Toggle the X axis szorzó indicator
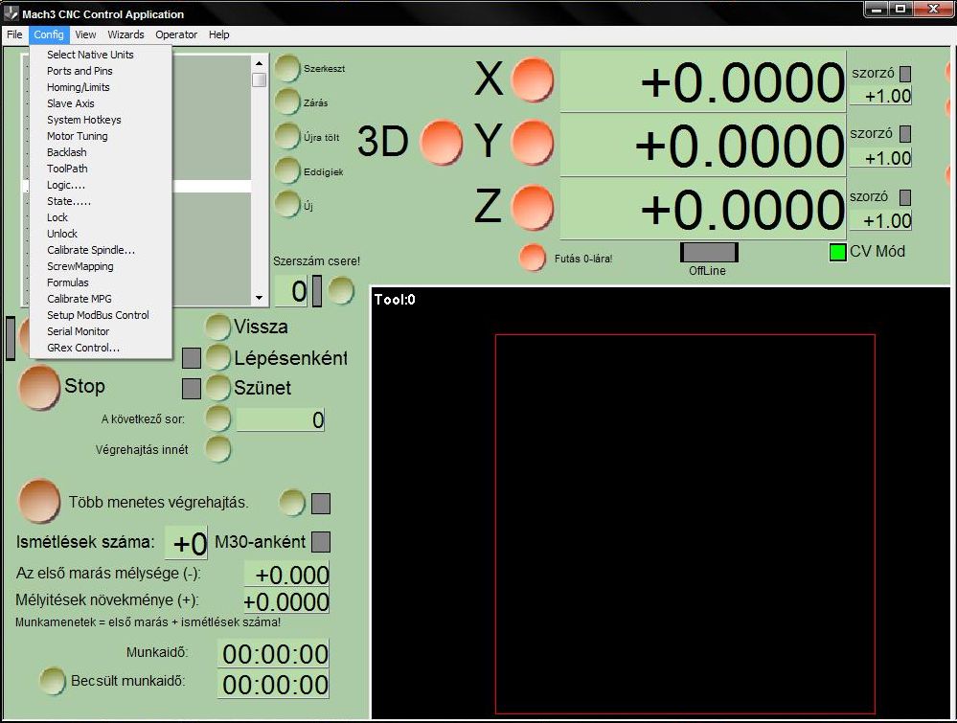Screen dimensions: 957x723 tap(905, 74)
